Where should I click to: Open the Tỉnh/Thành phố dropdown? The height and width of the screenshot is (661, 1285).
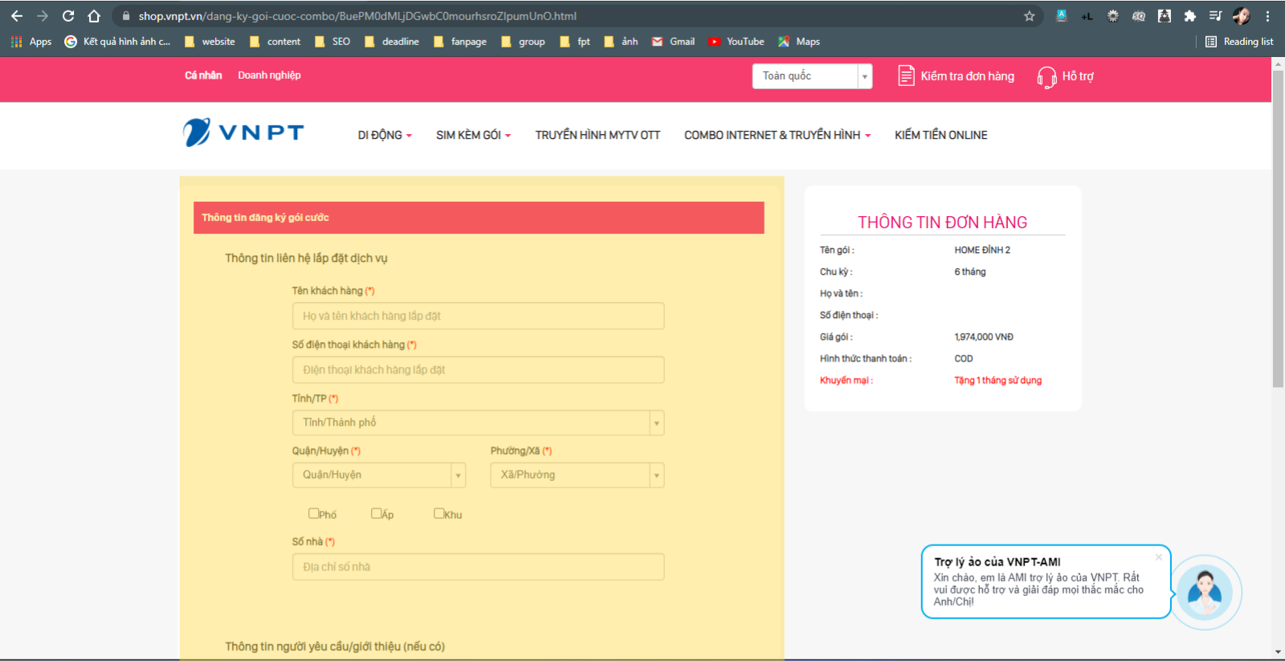[x=478, y=422]
